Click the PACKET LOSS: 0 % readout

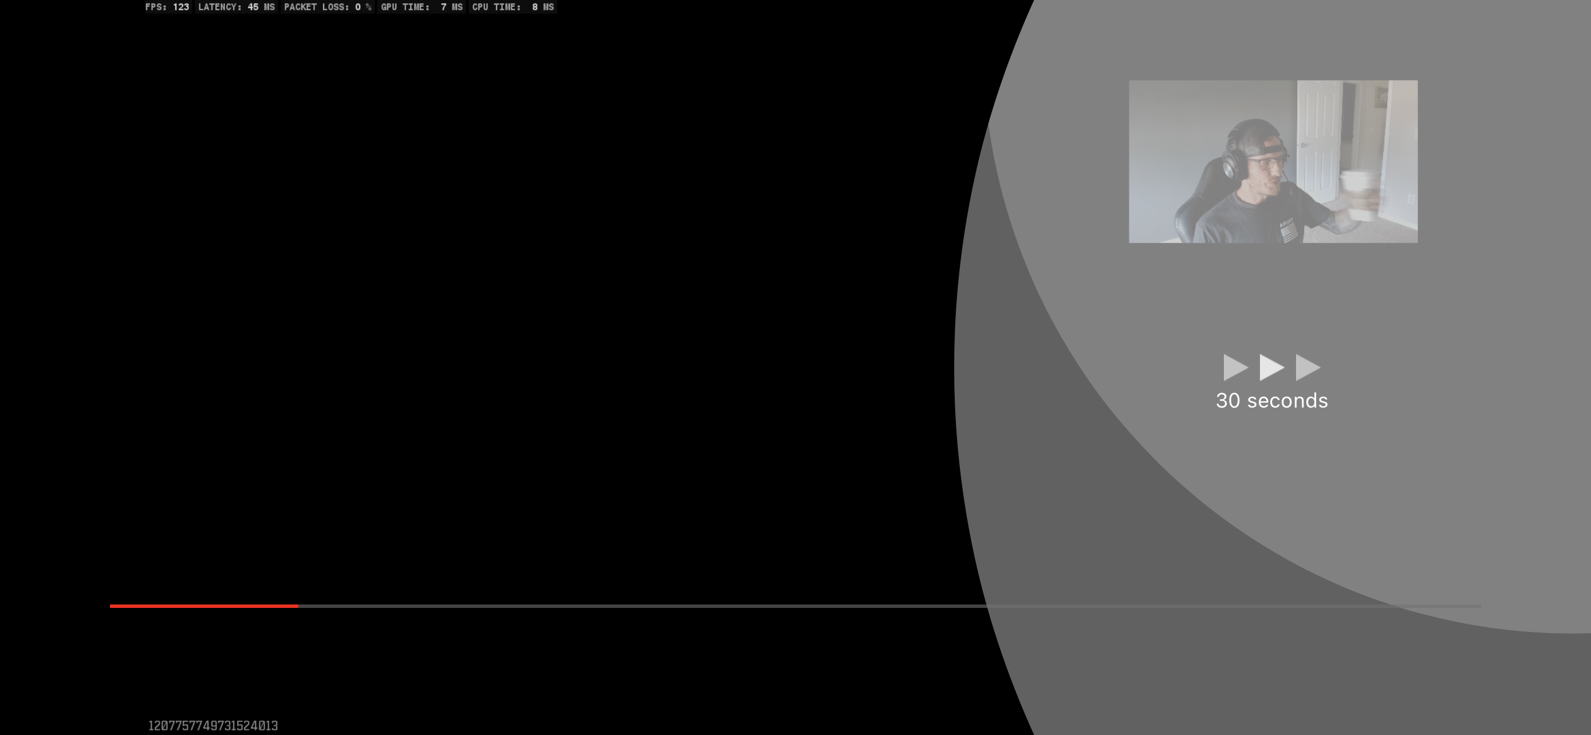point(328,7)
